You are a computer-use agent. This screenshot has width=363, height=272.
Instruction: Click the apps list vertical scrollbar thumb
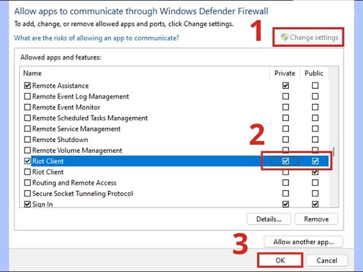coord(333,151)
